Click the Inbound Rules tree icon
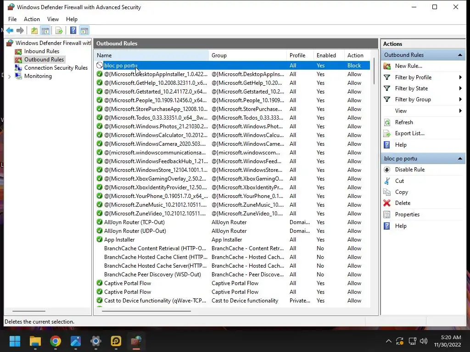 click(x=18, y=51)
